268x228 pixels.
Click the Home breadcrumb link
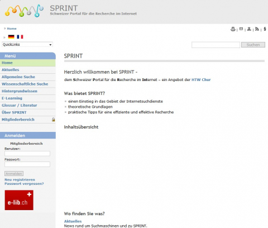pos(12,28)
